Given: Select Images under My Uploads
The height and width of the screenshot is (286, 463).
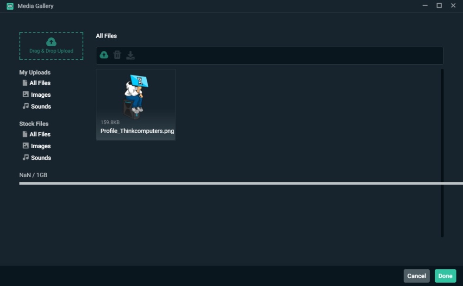Looking at the screenshot, I should click(x=37, y=95).
